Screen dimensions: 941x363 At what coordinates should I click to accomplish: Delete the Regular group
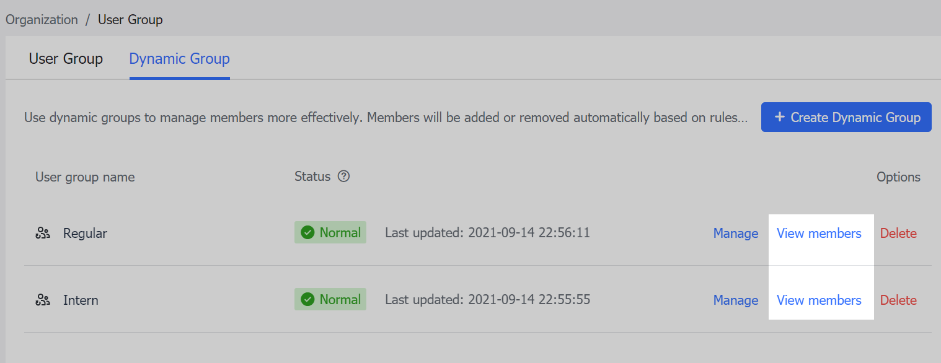click(898, 233)
